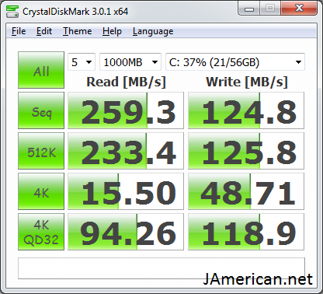Click the Seq read result 259.3

(126, 110)
